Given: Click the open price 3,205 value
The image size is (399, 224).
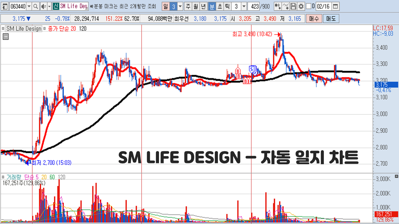Looking at the screenshot, I should 245,19.
